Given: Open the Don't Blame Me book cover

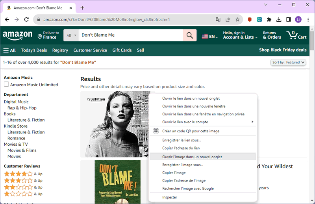Looking at the screenshot, I should pyautogui.click(x=117, y=182).
